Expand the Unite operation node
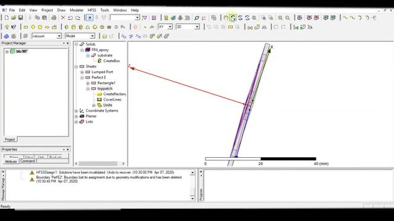This screenshot has height=221, width=394. (94, 105)
